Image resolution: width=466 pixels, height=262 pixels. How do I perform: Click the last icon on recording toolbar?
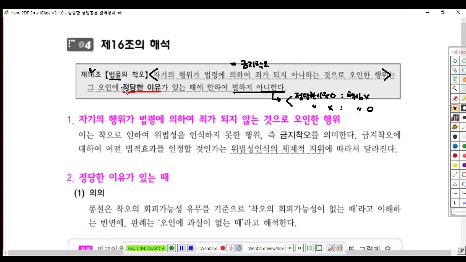click(339, 248)
